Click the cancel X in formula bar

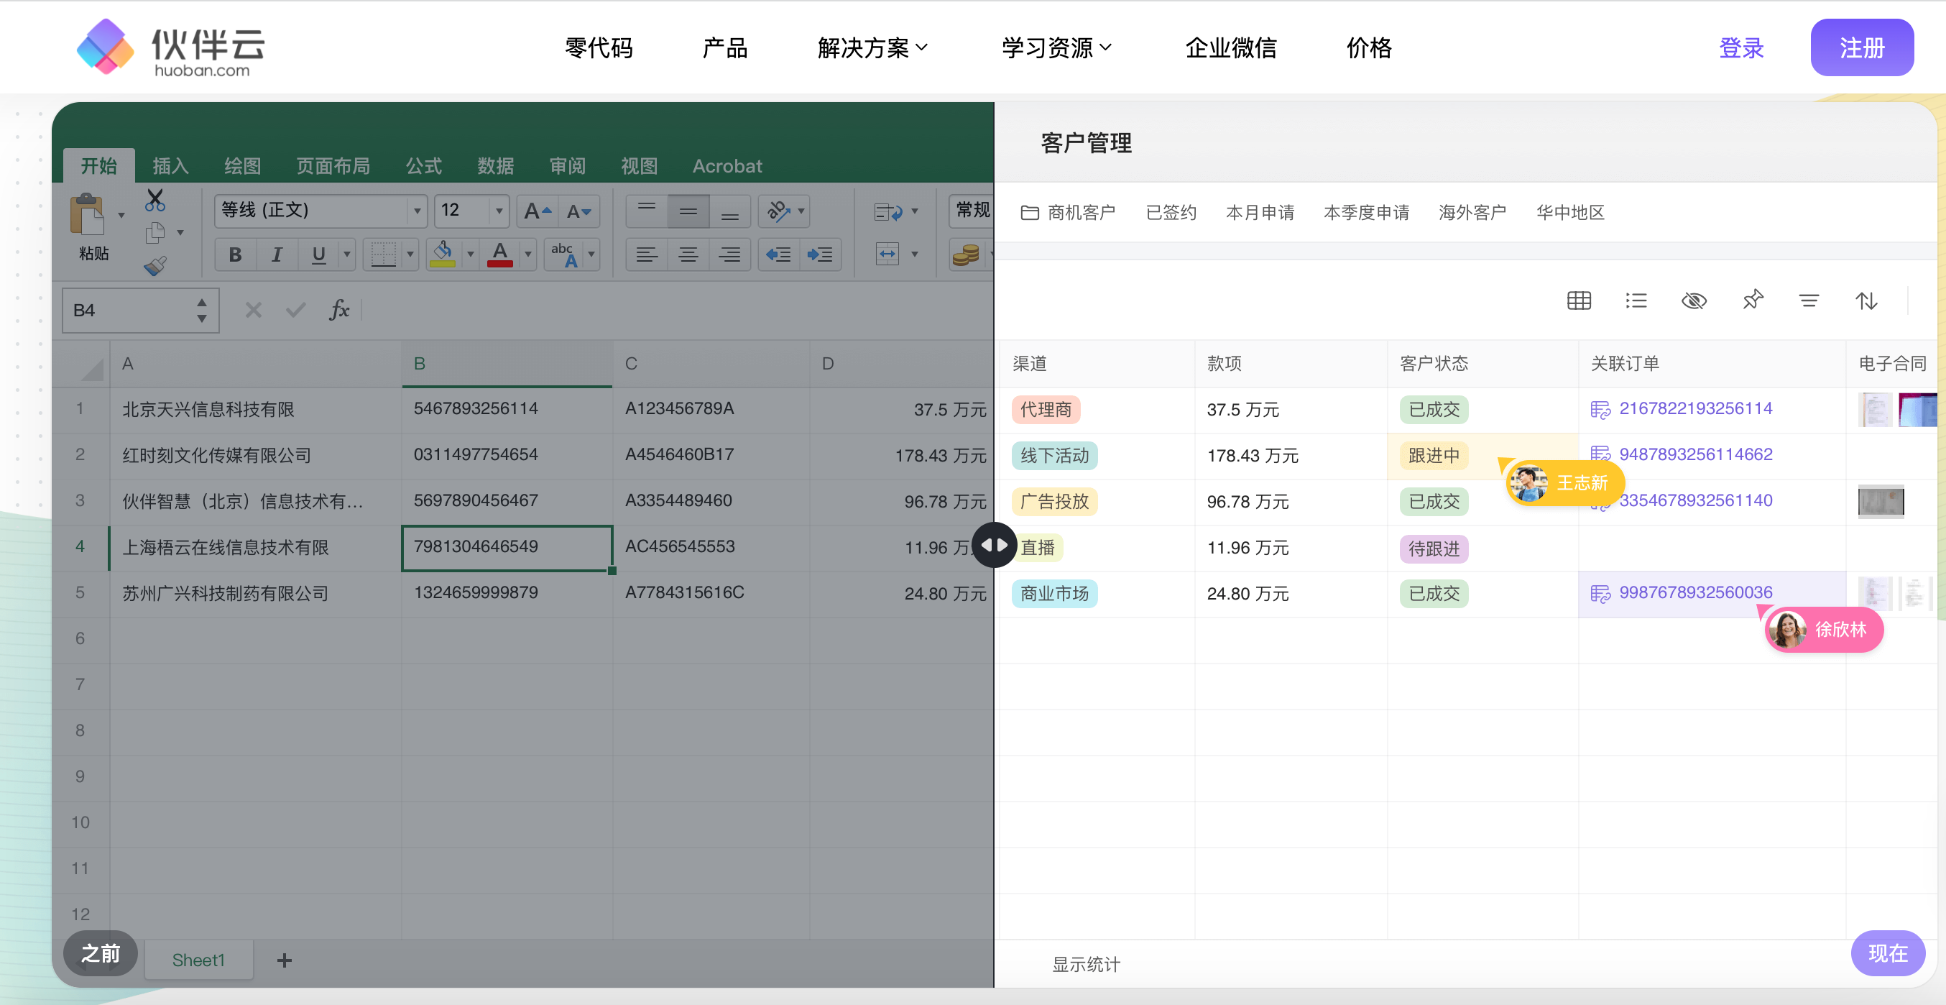pos(253,310)
